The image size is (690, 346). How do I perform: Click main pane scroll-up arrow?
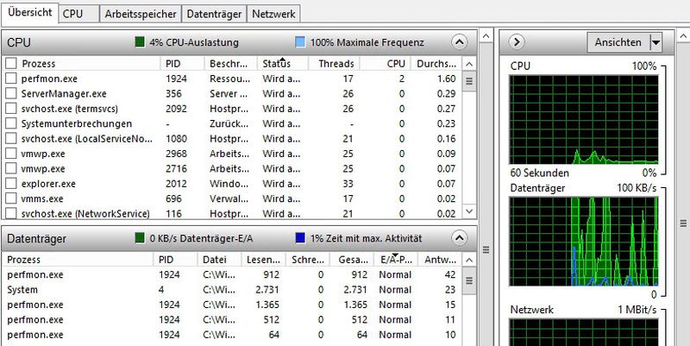pyautogui.click(x=486, y=35)
